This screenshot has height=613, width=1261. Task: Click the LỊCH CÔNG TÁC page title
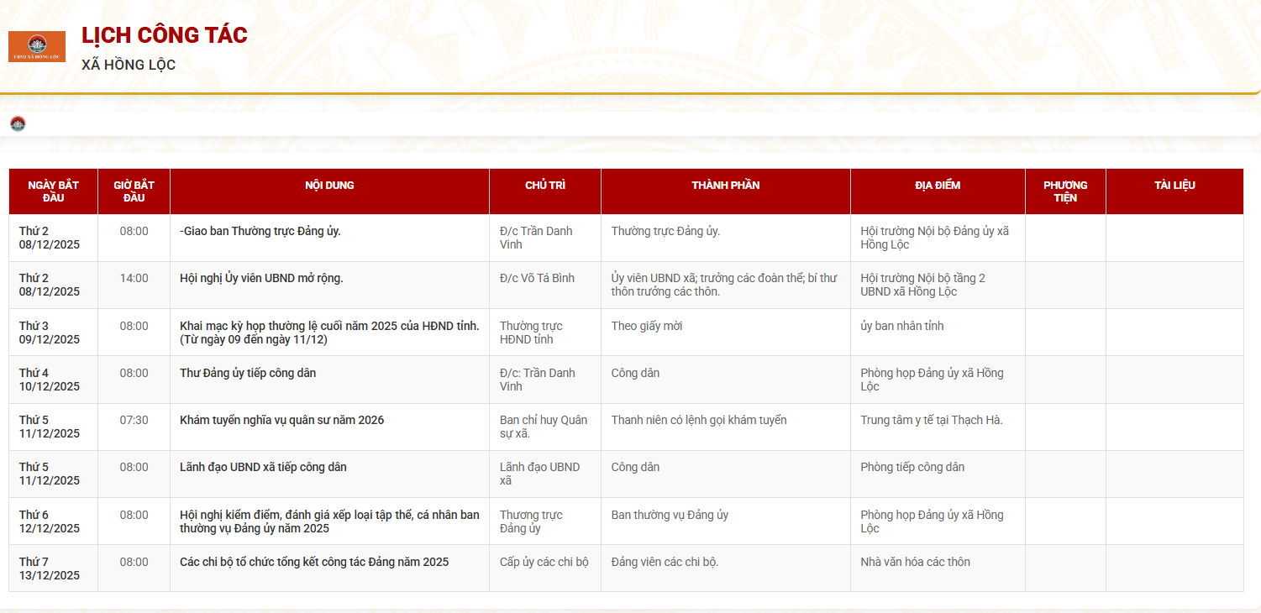point(164,35)
